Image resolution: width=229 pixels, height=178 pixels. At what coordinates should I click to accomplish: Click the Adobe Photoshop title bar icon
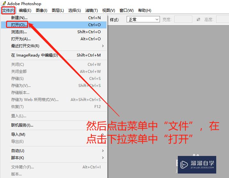[x=4, y=4]
